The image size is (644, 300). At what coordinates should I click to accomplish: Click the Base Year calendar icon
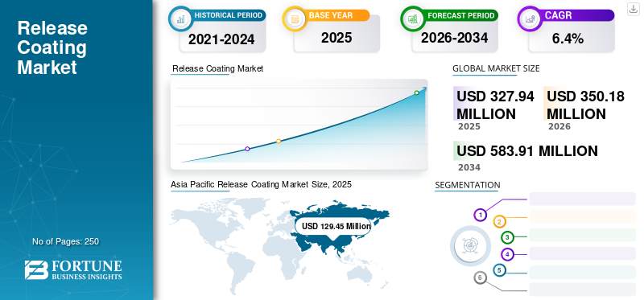point(295,18)
